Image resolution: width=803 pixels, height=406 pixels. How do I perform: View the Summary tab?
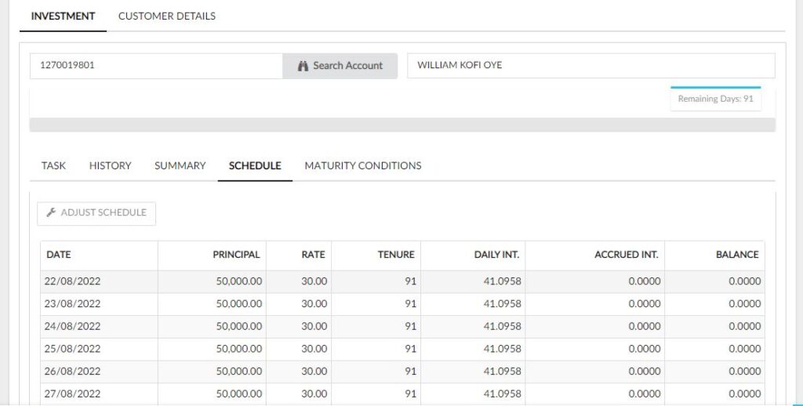180,165
